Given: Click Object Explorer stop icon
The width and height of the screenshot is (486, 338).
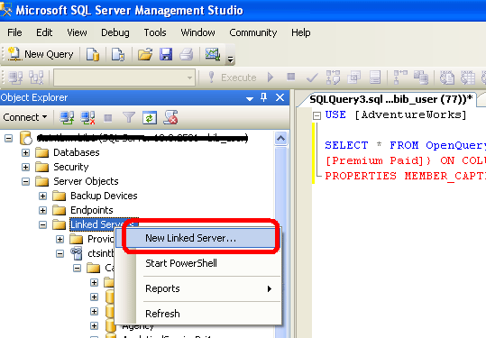Looking at the screenshot, I should coord(108,118).
